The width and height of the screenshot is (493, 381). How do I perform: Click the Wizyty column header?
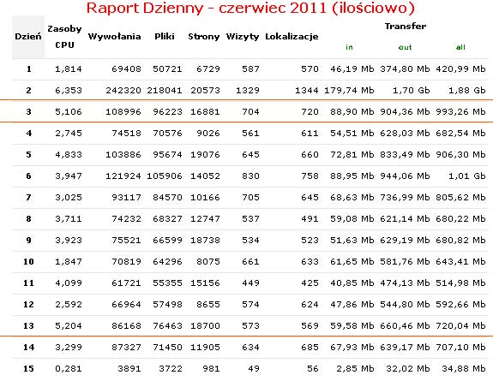(x=243, y=37)
